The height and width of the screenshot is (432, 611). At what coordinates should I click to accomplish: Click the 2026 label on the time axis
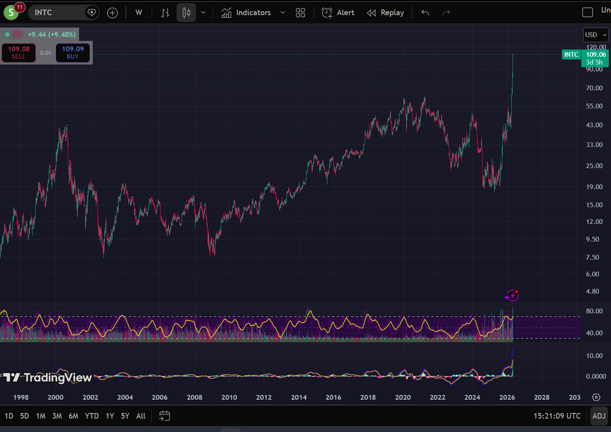[x=507, y=397]
